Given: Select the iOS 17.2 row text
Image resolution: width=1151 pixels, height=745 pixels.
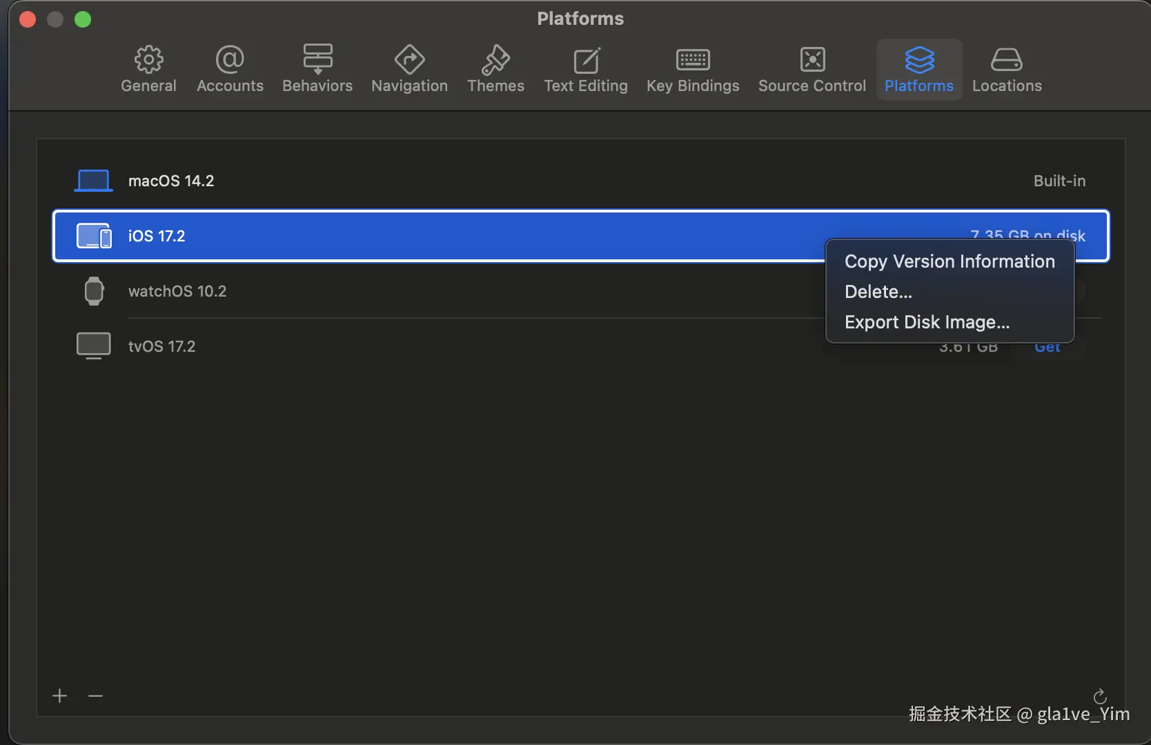Looking at the screenshot, I should (157, 236).
